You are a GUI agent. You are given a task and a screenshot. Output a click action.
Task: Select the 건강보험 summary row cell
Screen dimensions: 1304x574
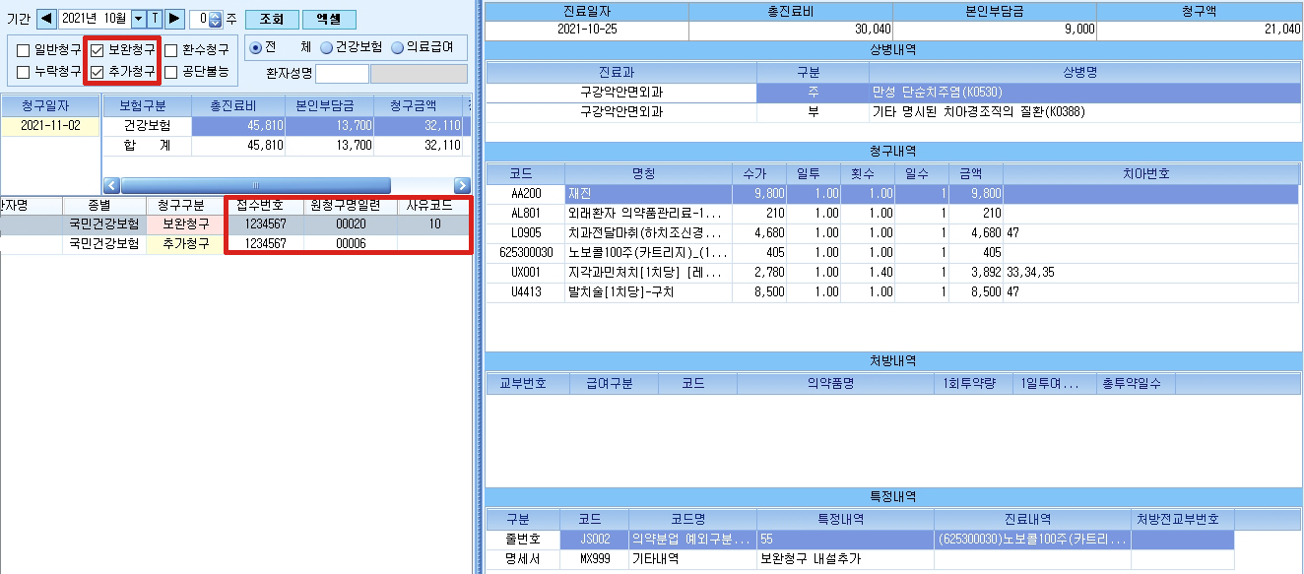point(148,126)
